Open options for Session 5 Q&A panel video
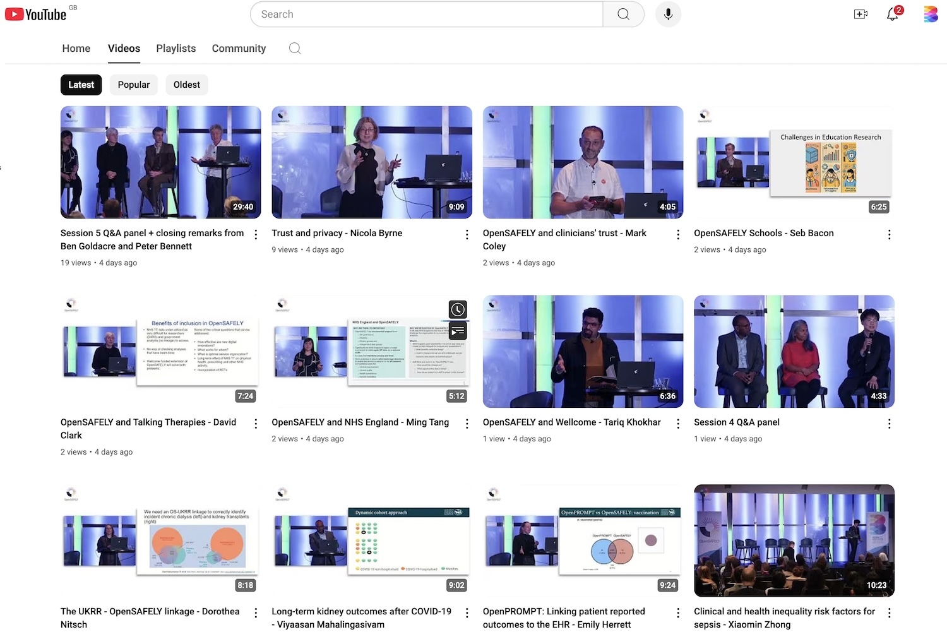 [x=256, y=234]
